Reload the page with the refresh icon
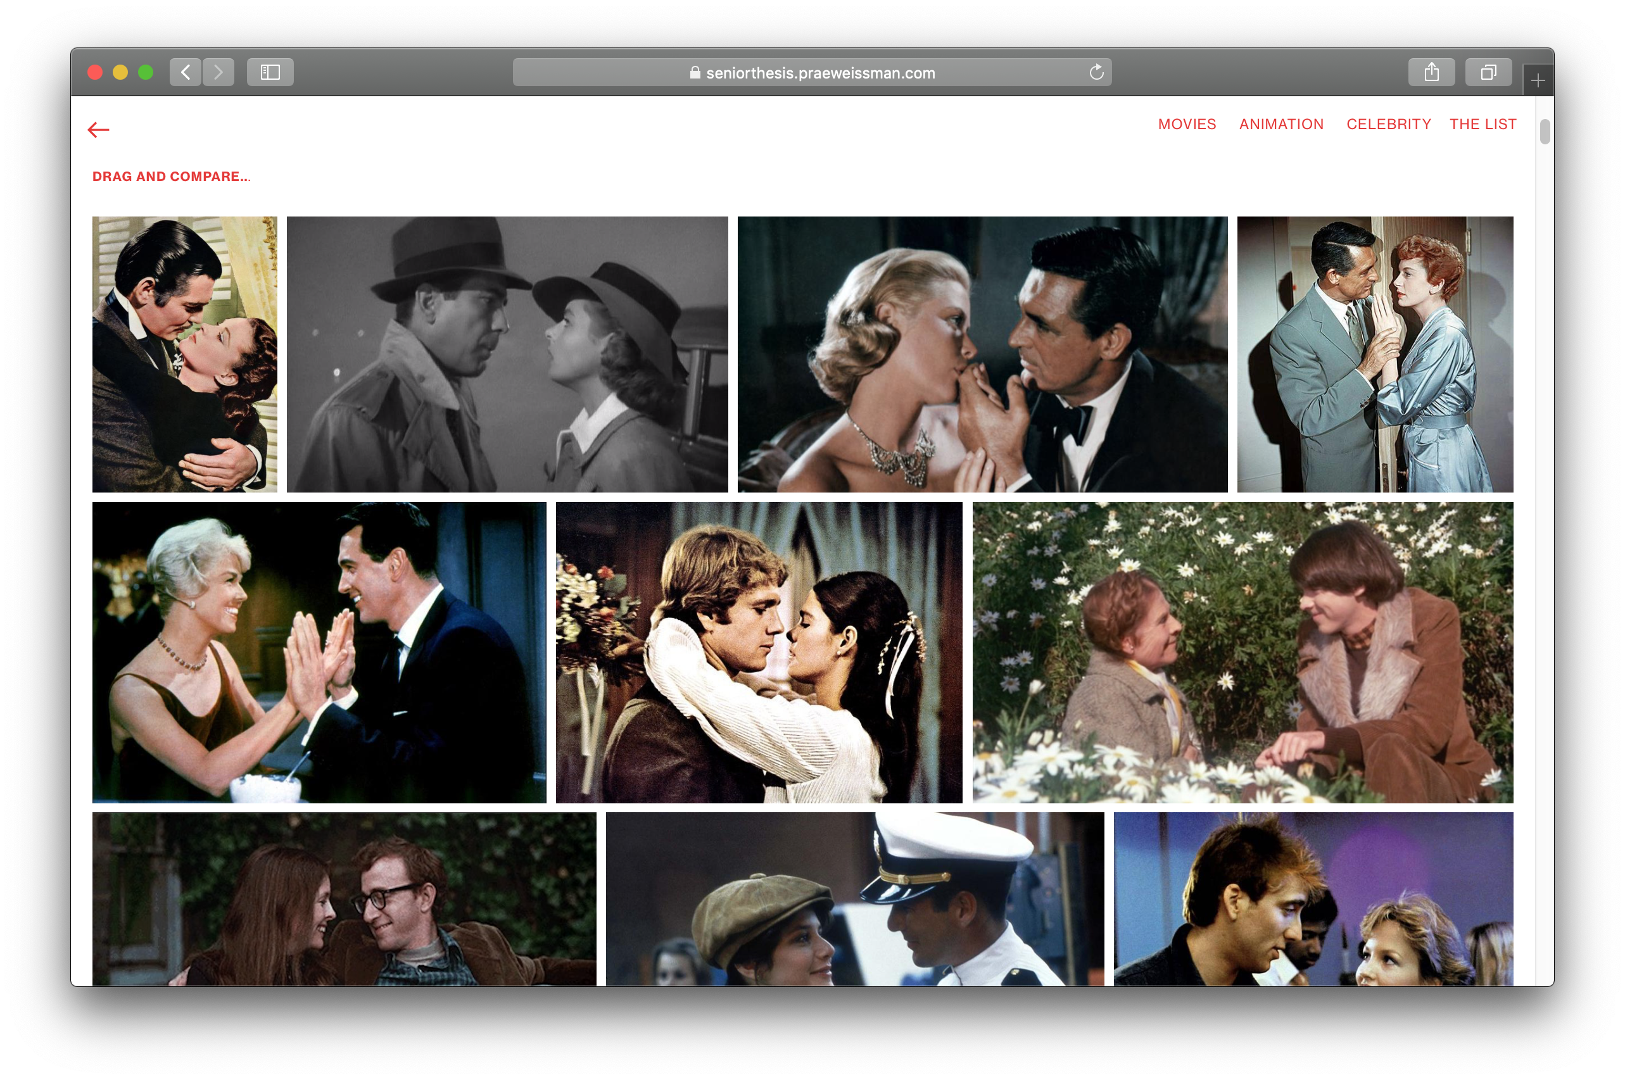The width and height of the screenshot is (1625, 1080). [x=1096, y=72]
